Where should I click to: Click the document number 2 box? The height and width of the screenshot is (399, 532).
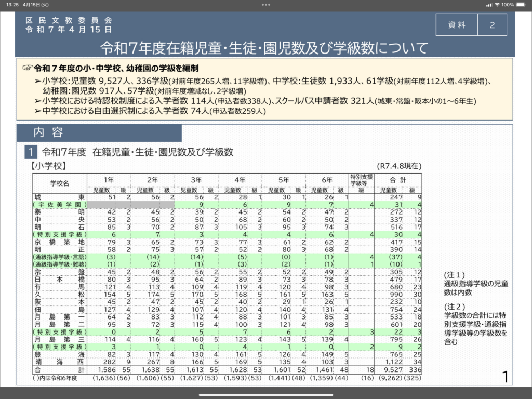click(x=493, y=25)
